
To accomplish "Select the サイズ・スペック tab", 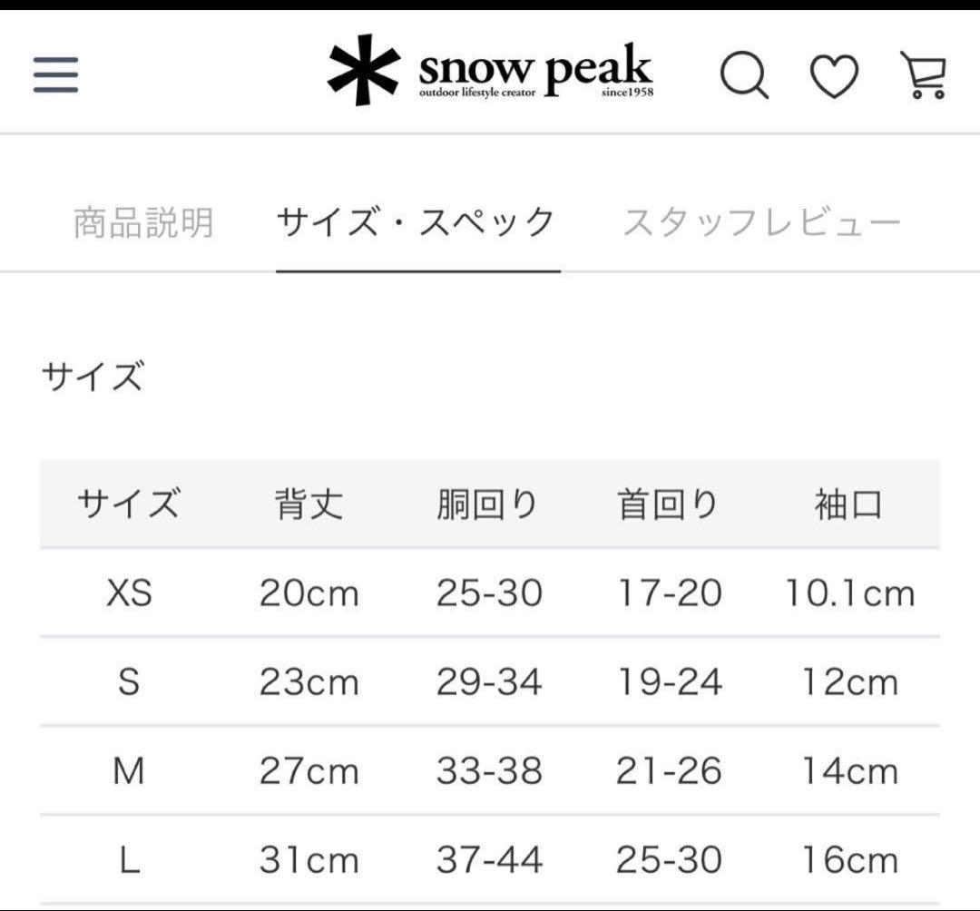I will tap(416, 219).
